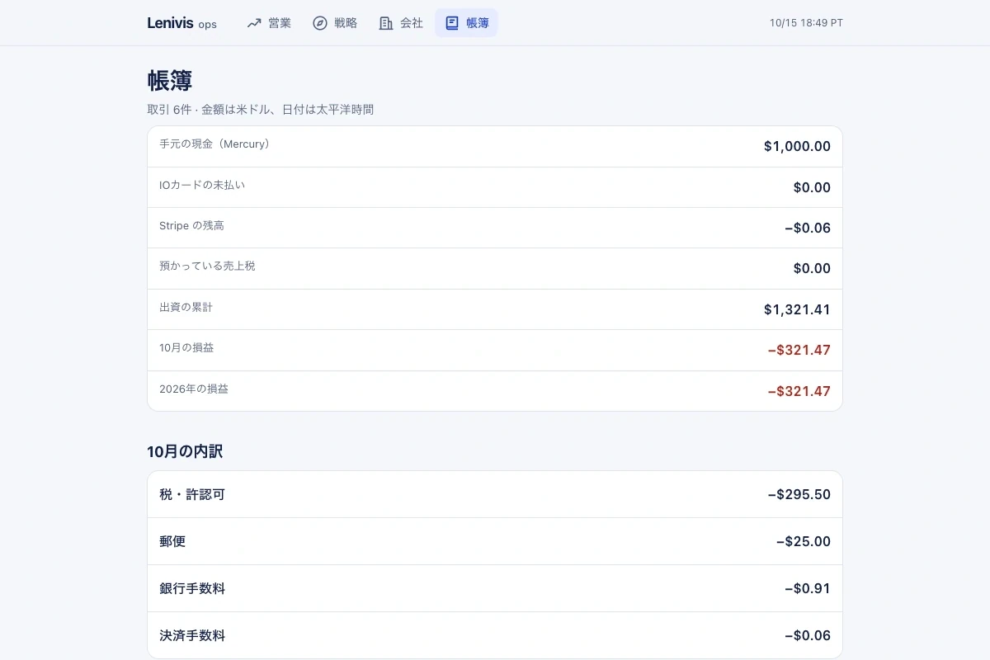Click the 帳簿 page heading
The image size is (990, 660).
coord(170,81)
